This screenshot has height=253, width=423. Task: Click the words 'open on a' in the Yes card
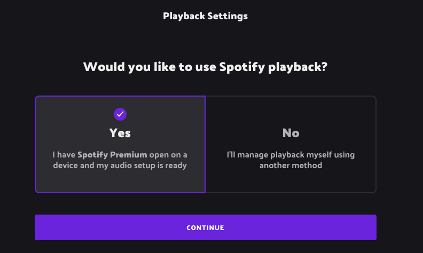(168, 155)
